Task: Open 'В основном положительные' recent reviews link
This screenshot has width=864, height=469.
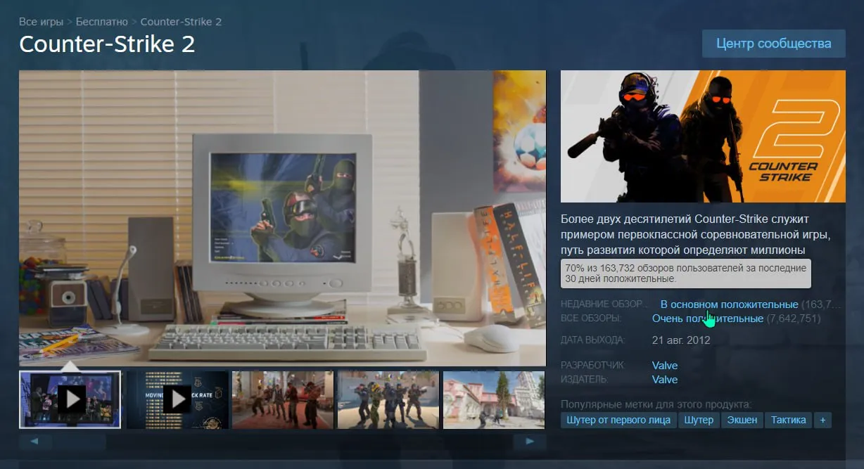Action: 729,304
